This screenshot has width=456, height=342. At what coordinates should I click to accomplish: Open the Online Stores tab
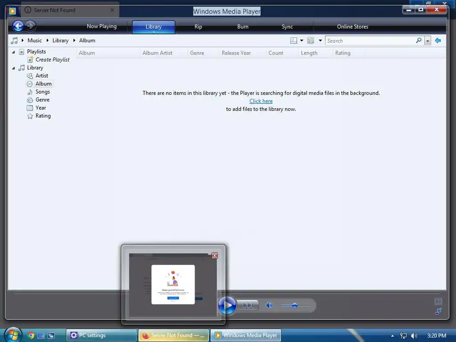[353, 27]
